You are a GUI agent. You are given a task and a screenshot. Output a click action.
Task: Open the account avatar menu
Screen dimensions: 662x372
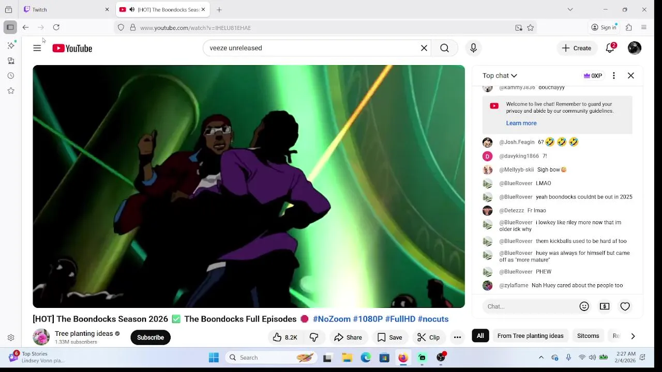tap(635, 48)
